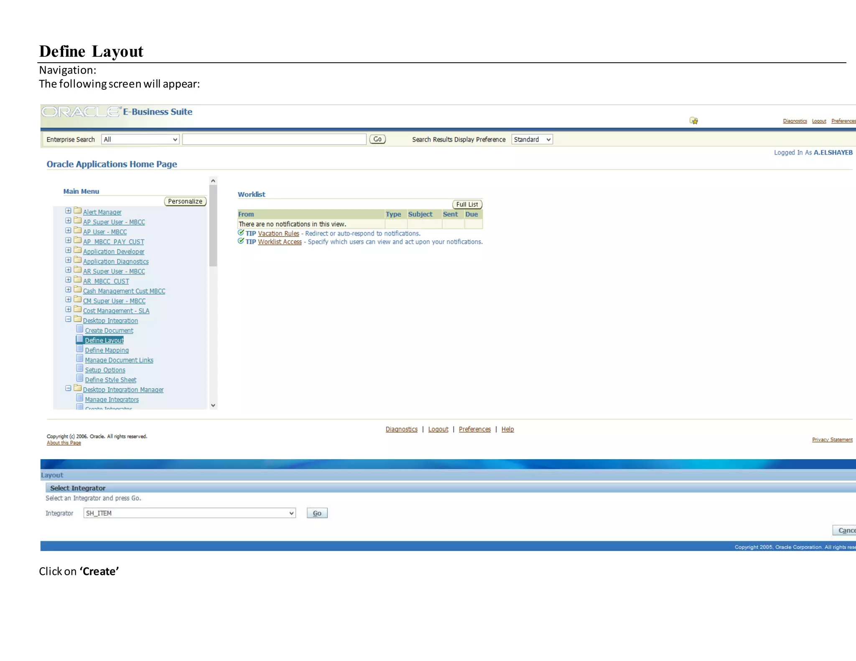Click the AR_MBCC_CUST folder icon
Viewport: 856px width, 661px height.
[x=78, y=280]
